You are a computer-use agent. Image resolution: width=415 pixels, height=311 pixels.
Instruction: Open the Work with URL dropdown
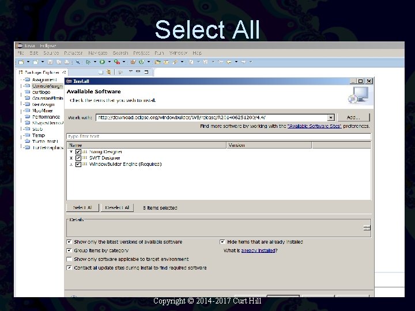331,117
